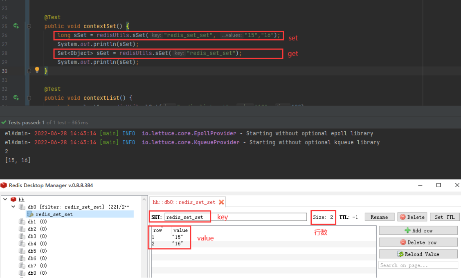Run the contextList test via gutter icon
461x278 pixels.
click(x=16, y=98)
